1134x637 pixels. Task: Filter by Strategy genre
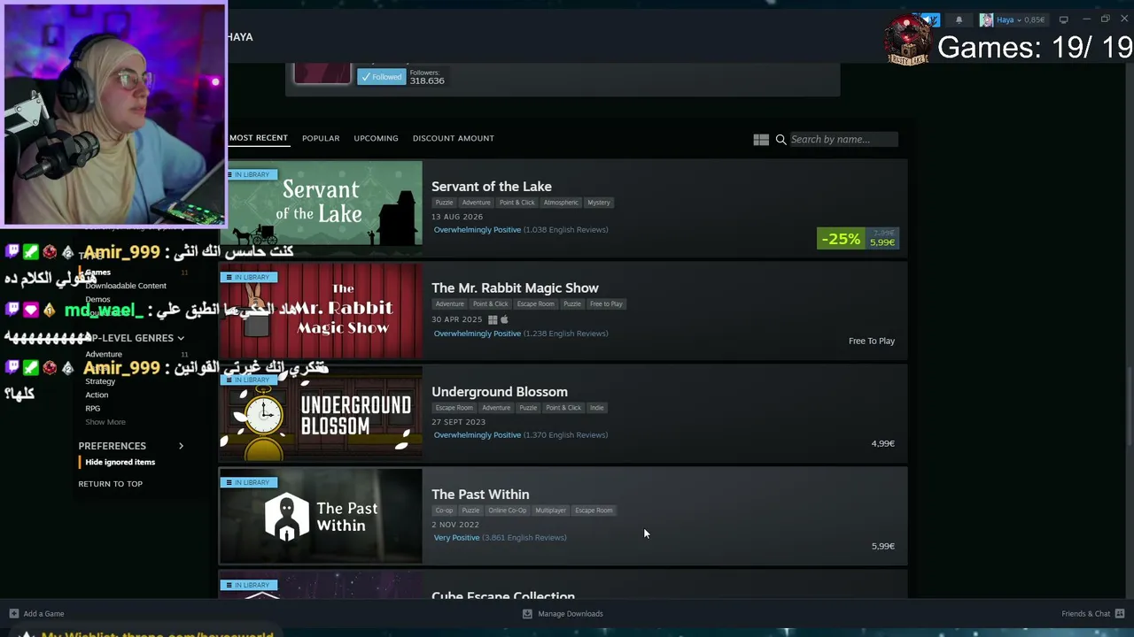100,381
